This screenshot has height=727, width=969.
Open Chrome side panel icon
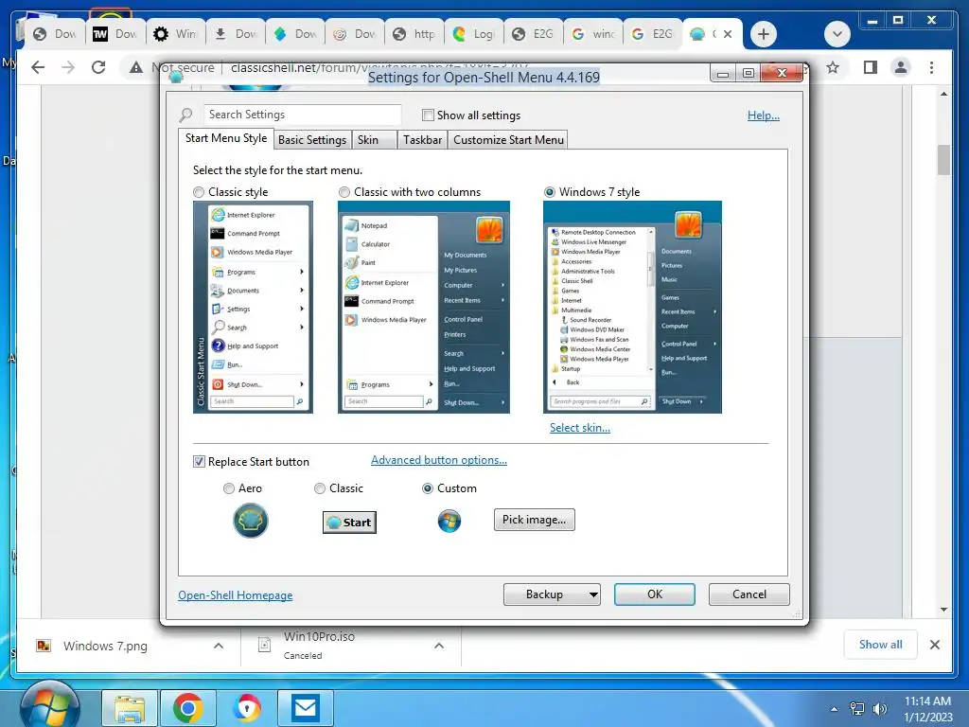(871, 67)
